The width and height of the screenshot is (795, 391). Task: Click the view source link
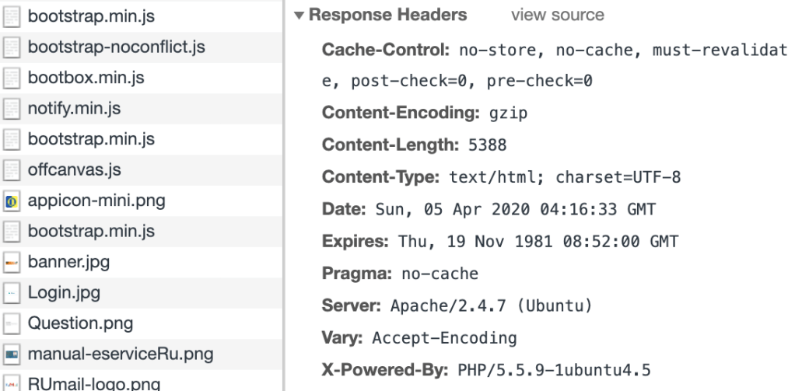pyautogui.click(x=556, y=16)
